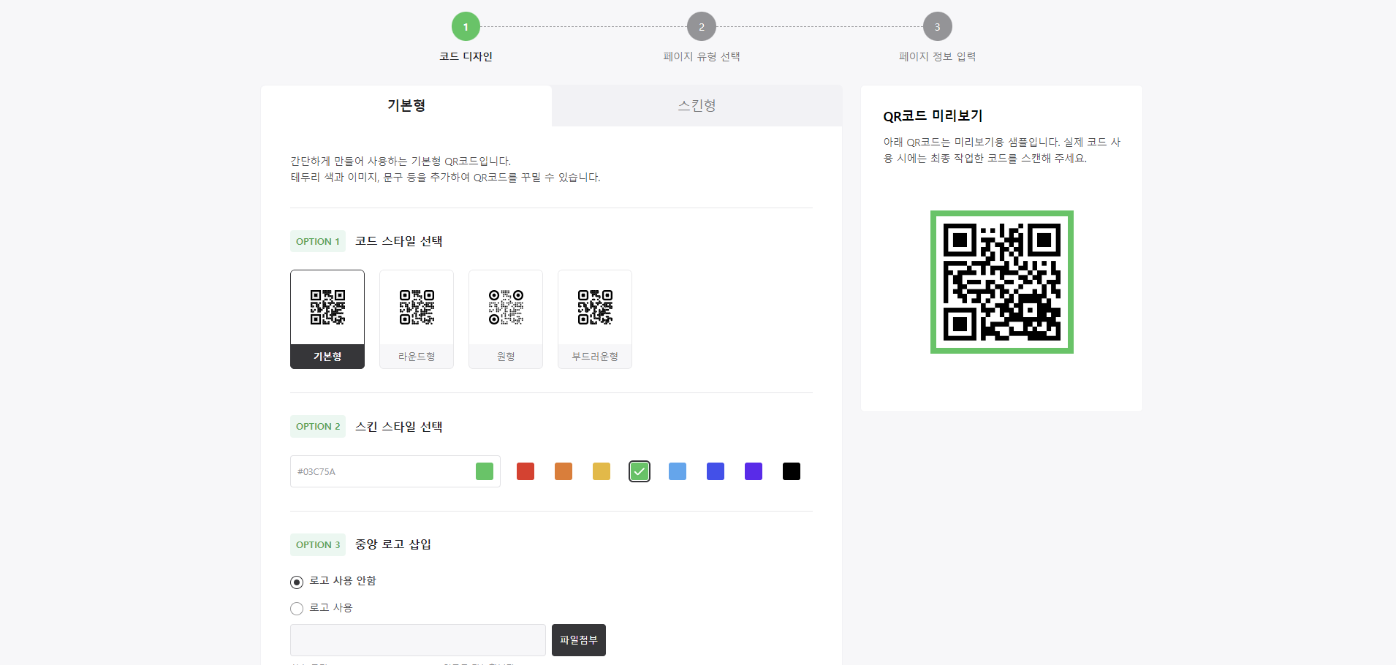Open the color picker beside #03C75A field
Viewport: 1396px width, 665px height.
click(485, 471)
